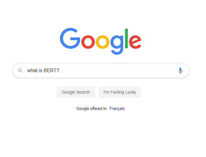Click the magnifying glass search icon

(20, 71)
